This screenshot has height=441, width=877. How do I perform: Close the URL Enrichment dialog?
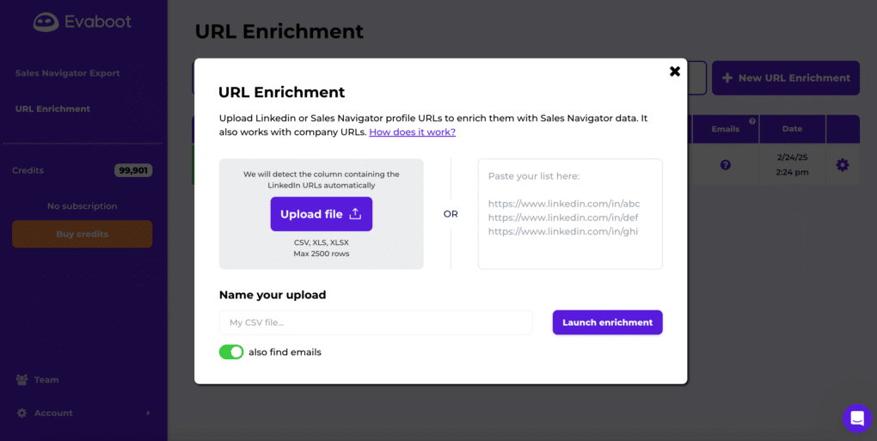675,71
